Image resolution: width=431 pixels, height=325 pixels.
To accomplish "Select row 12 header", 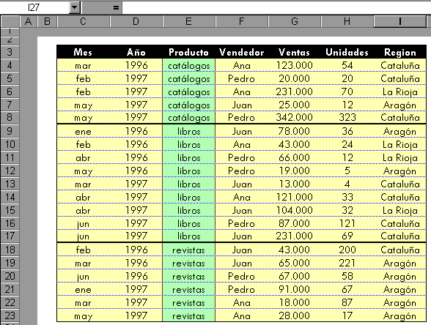I will click(10, 171).
